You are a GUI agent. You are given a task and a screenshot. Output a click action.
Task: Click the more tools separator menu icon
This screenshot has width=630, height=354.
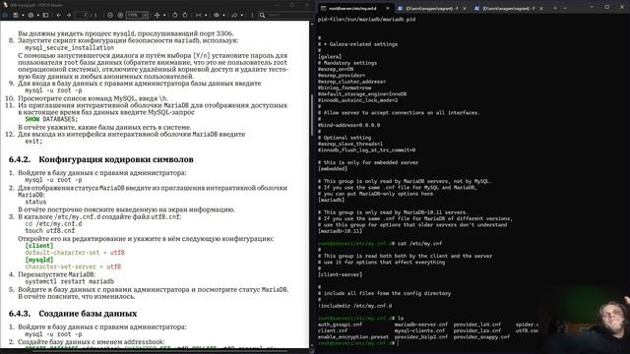click(252, 15)
